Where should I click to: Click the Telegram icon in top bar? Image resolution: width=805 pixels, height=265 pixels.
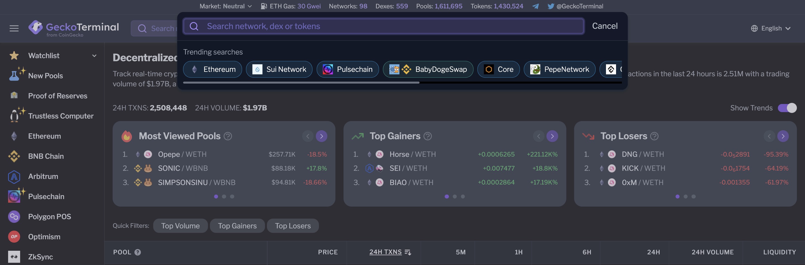[535, 6]
